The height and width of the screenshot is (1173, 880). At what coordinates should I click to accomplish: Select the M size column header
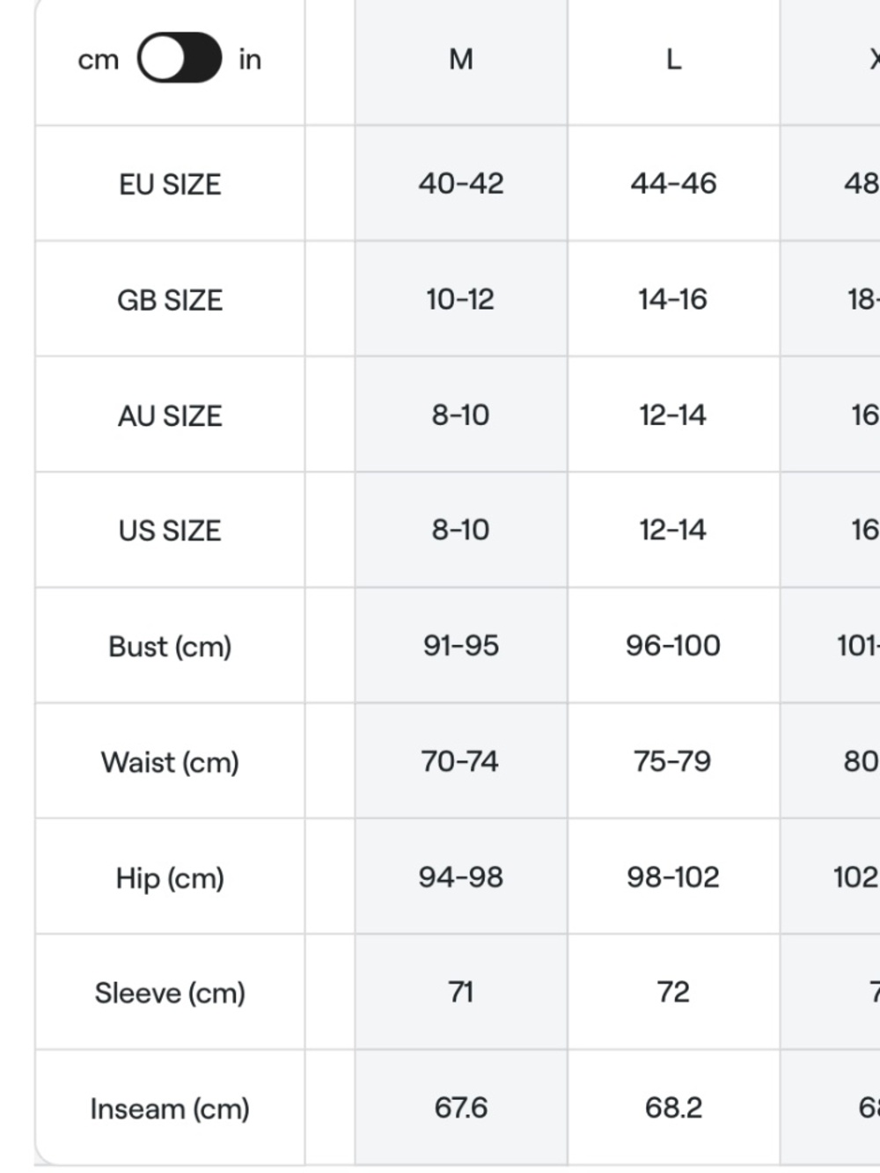tap(461, 59)
